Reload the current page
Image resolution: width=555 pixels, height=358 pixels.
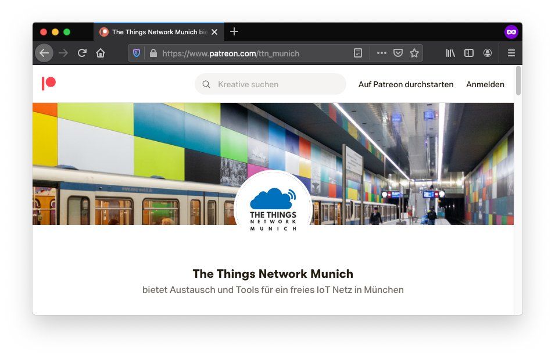pos(82,53)
